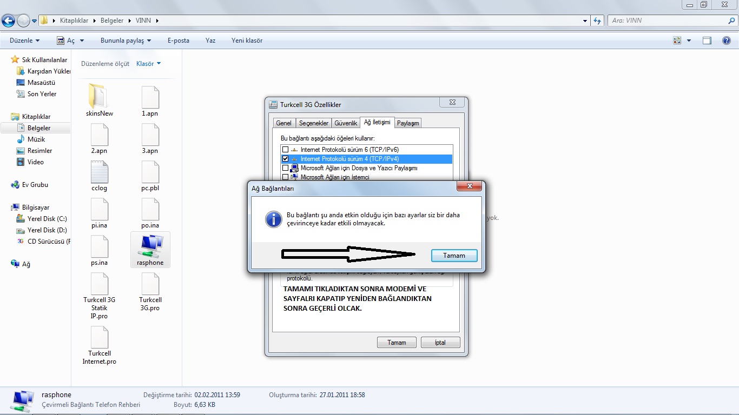Create a folder with Yeni klasör

tap(247, 41)
